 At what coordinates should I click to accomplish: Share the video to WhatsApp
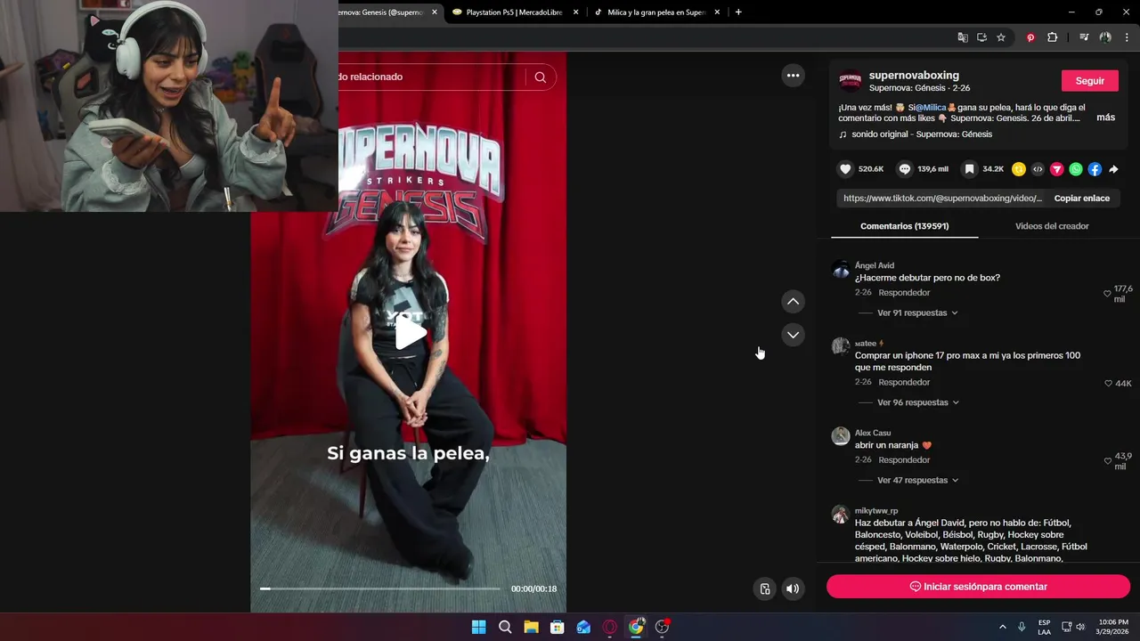click(1076, 169)
